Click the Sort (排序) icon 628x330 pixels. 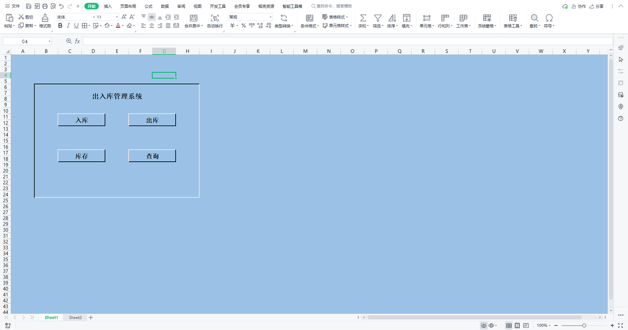(x=392, y=18)
